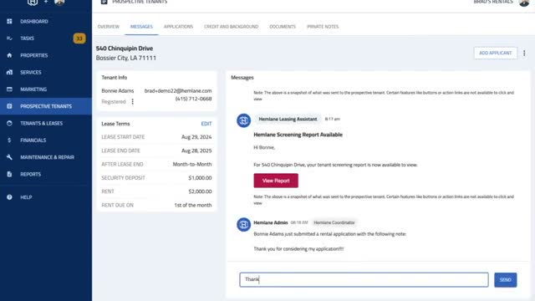Click rent due 1st of the month
Screen dimensions: 535x301
pos(193,205)
